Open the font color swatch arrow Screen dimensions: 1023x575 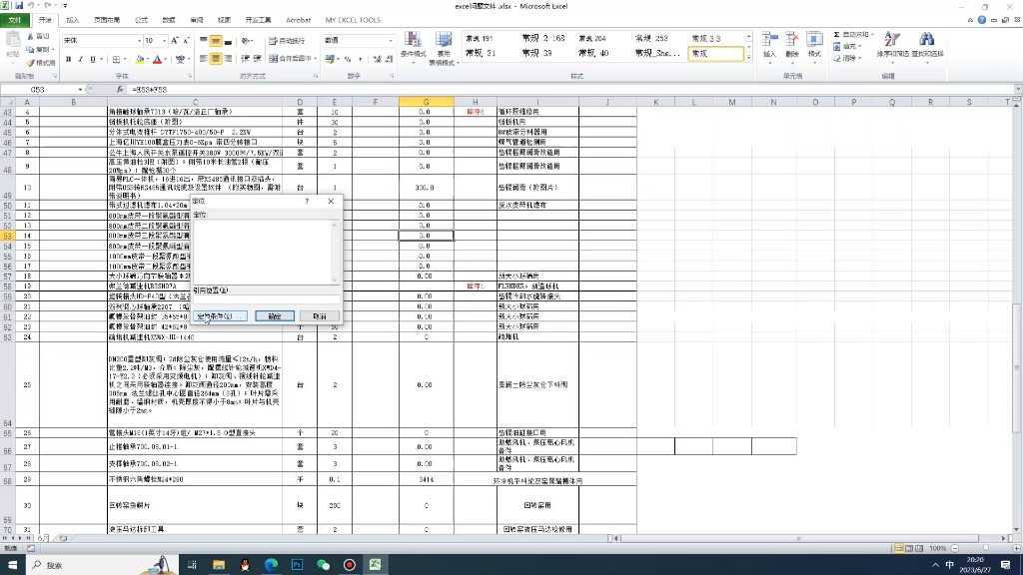(x=166, y=59)
